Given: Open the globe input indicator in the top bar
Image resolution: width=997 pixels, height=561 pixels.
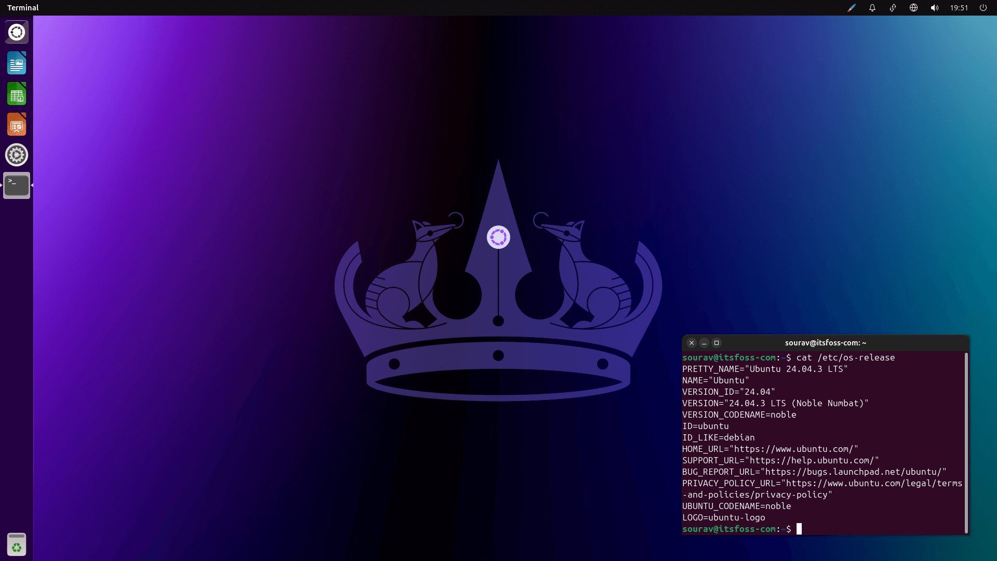Looking at the screenshot, I should pyautogui.click(x=913, y=8).
